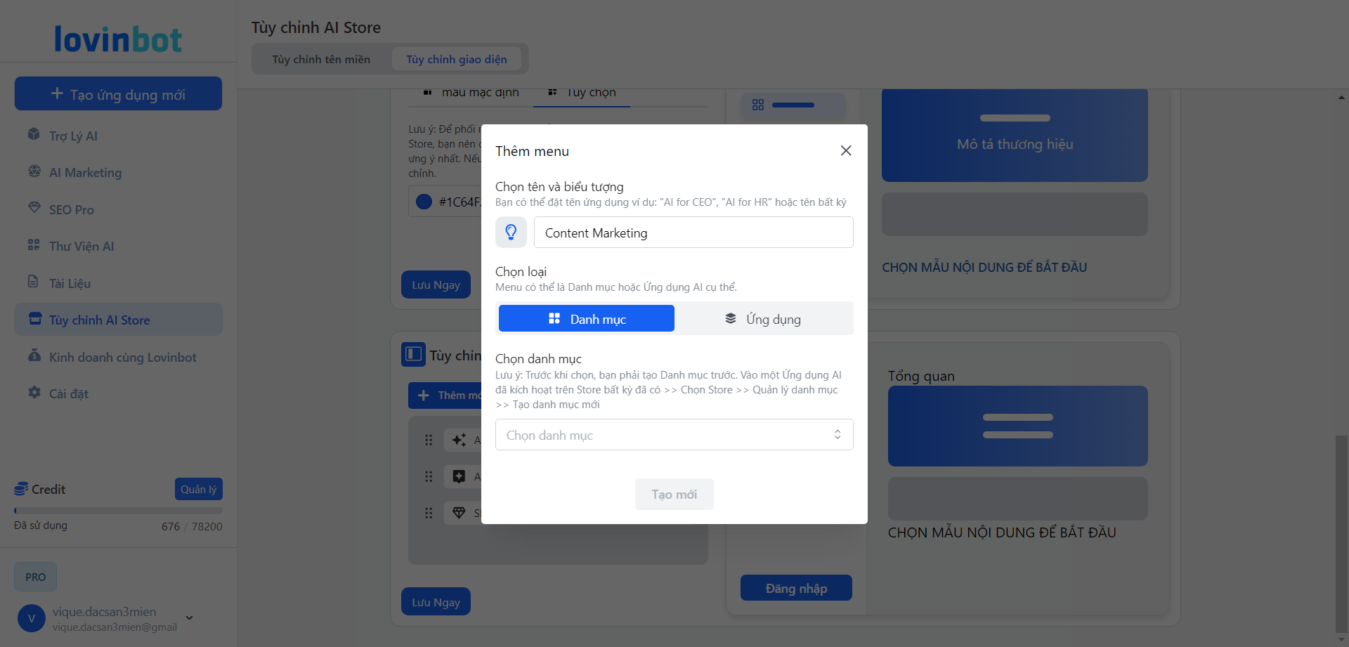
Task: Switch to Tùy chỉnh giao diện tab
Action: (x=456, y=60)
